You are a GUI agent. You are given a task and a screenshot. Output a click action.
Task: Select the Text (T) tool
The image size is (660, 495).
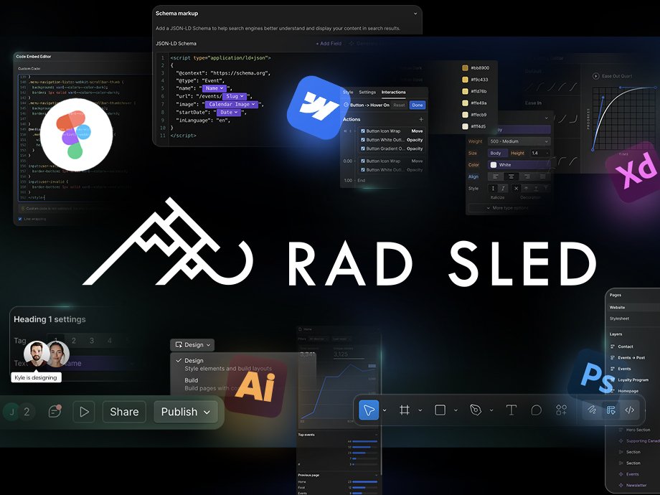511,410
